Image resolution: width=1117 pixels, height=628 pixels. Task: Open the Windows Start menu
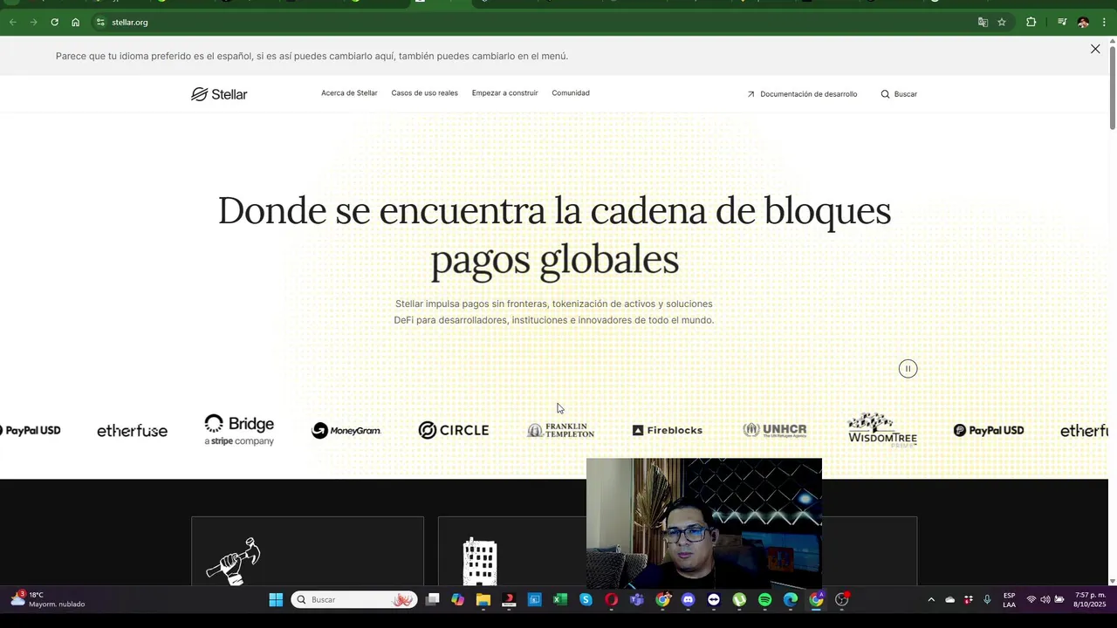[276, 599]
